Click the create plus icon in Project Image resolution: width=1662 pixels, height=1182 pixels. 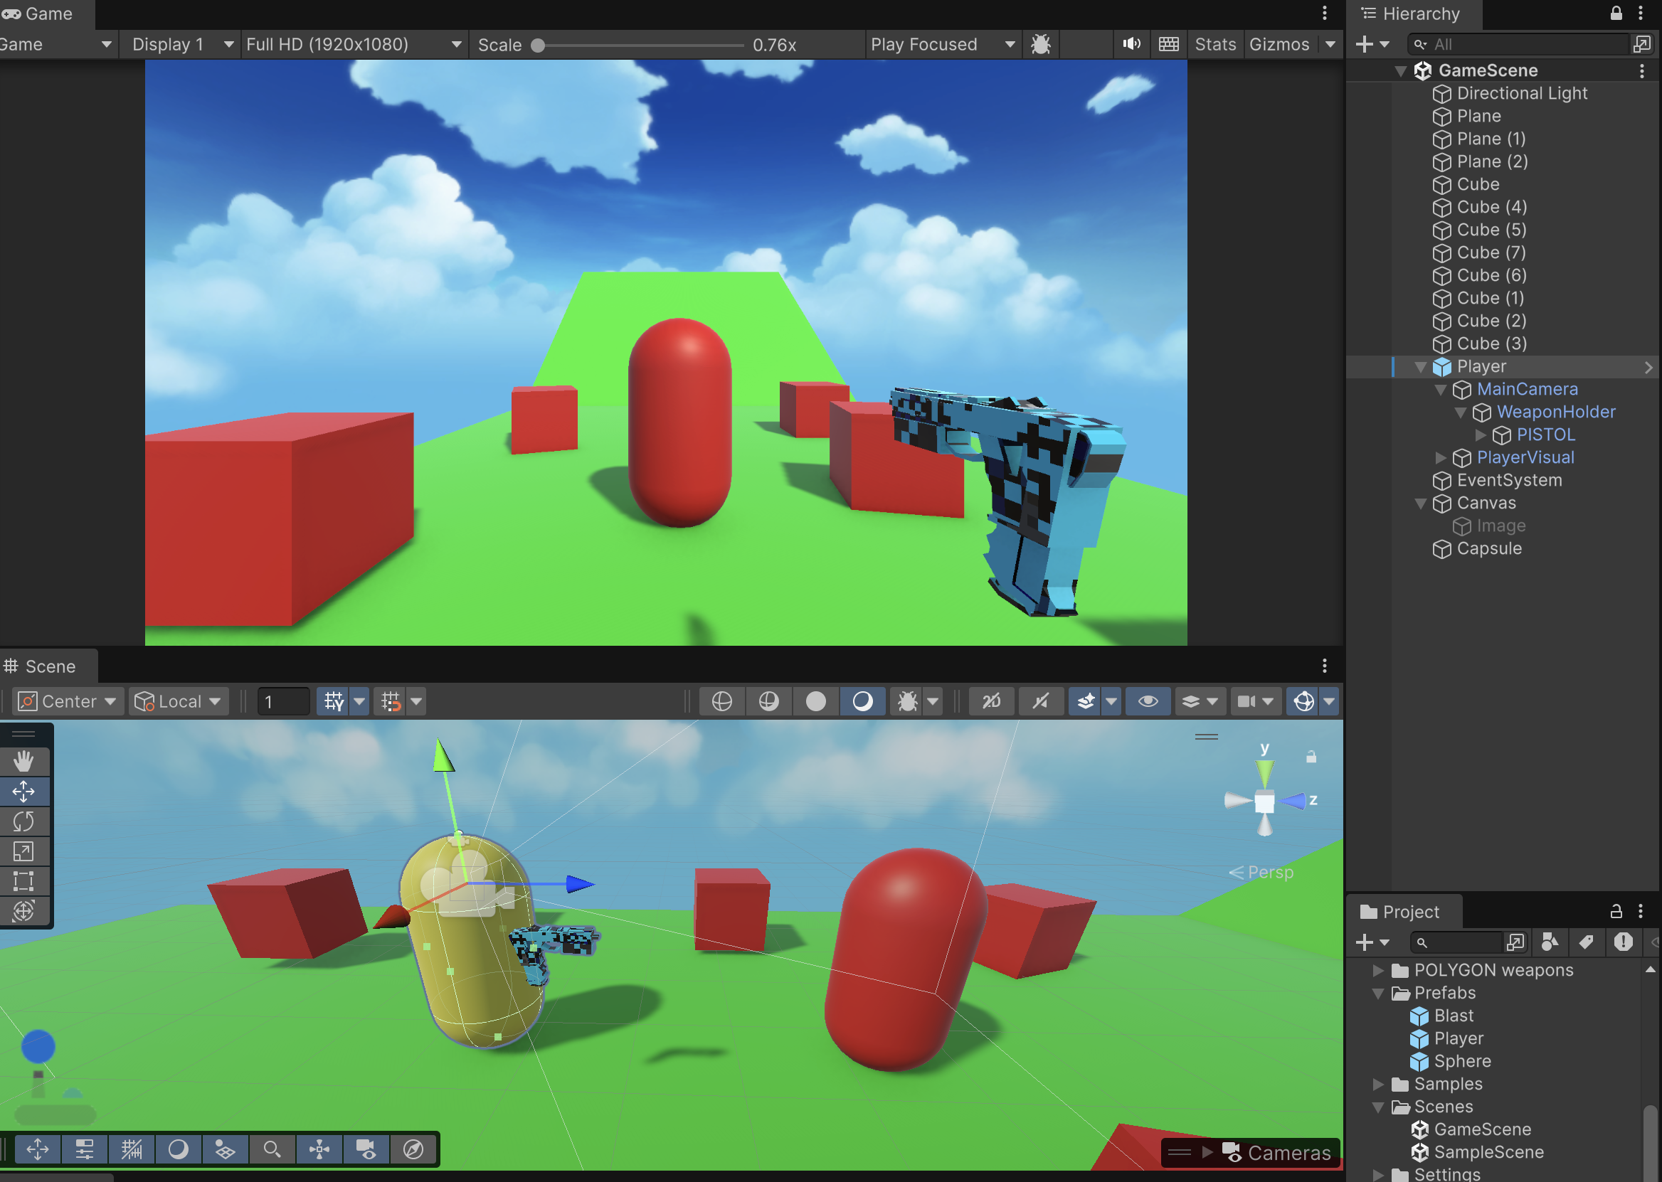(1365, 942)
